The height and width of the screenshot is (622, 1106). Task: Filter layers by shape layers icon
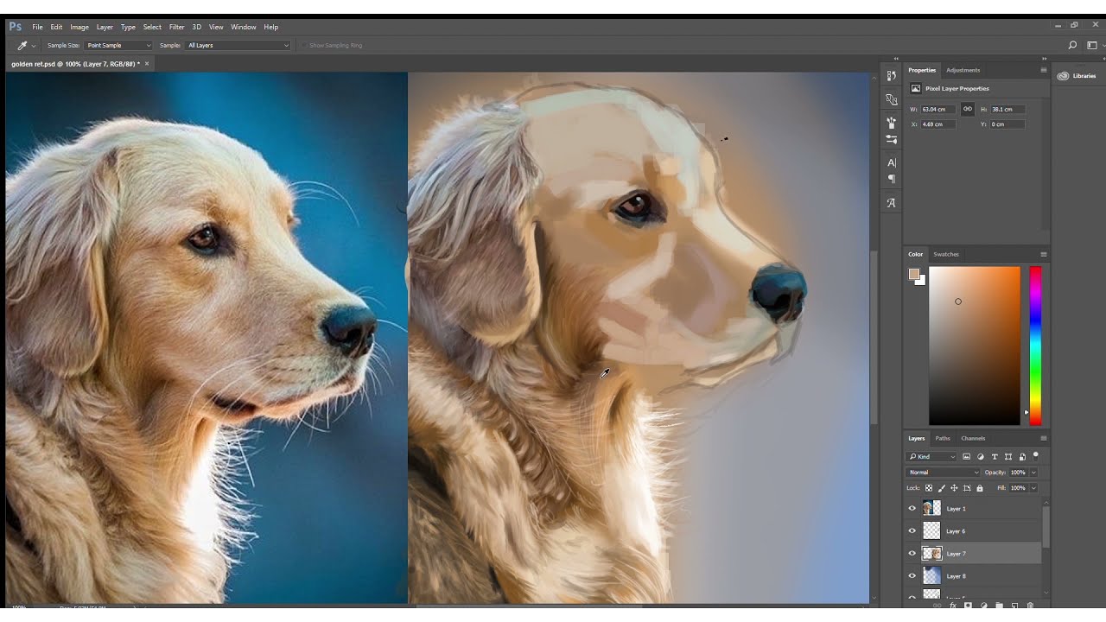click(x=1008, y=456)
